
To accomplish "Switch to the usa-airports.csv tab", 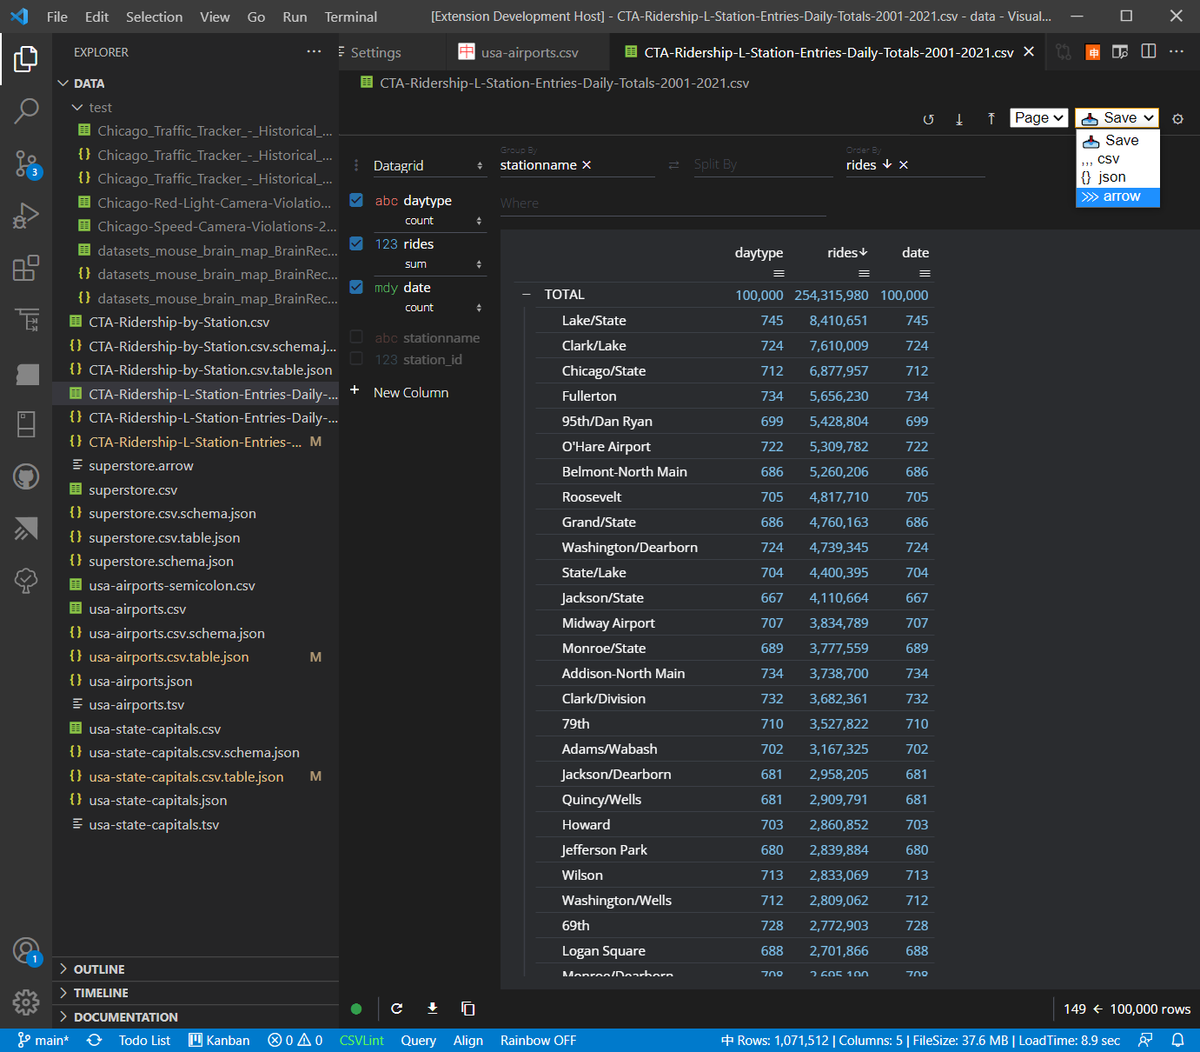I will [x=529, y=52].
